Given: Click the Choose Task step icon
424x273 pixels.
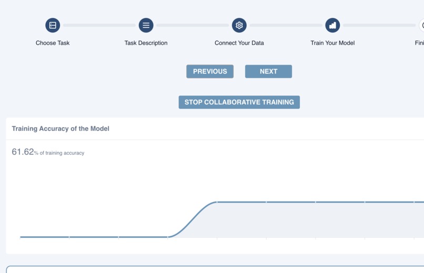Looking at the screenshot, I should pyautogui.click(x=53, y=25).
